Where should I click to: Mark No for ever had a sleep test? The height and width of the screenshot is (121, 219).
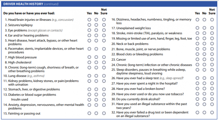pos(204,78)
